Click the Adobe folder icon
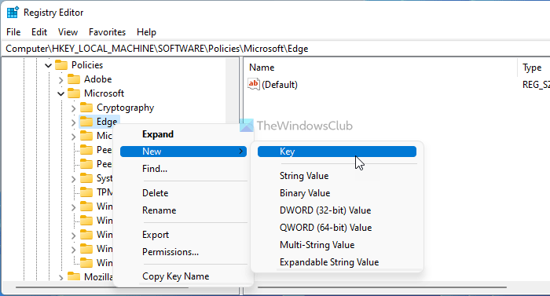Viewport: 550px width, 296px height. (x=74, y=79)
